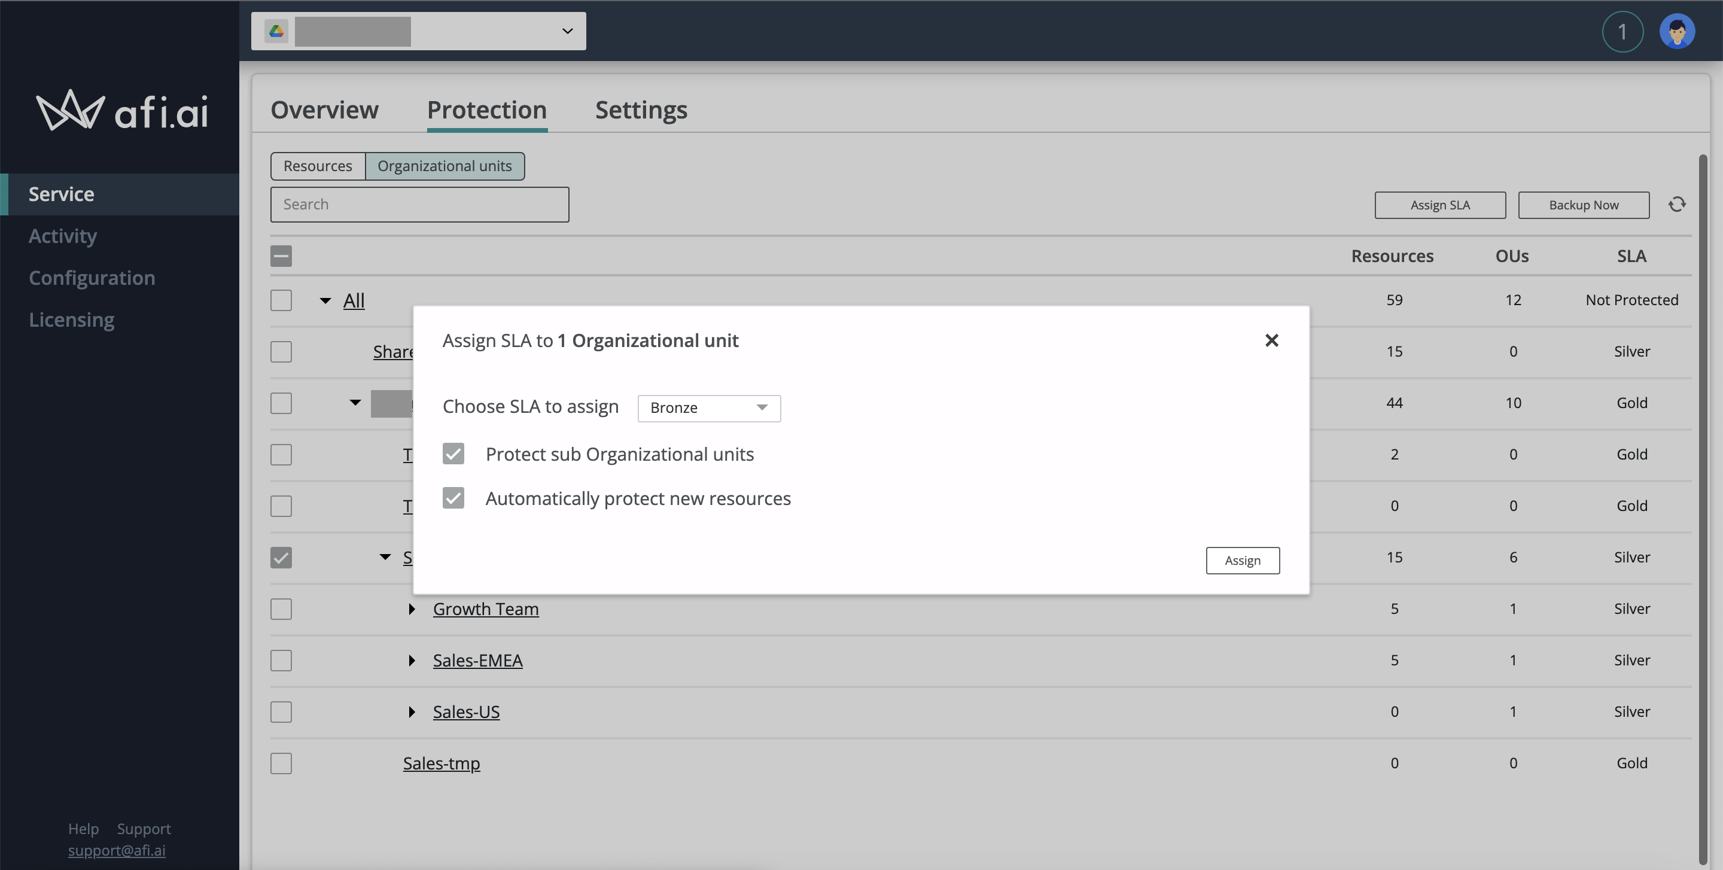Open the support@afi.ai email link
The width and height of the screenshot is (1723, 870).
click(x=117, y=850)
